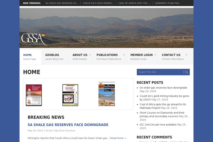Open the Publications menu item
This screenshot has width=213, height=142.
[110, 57]
